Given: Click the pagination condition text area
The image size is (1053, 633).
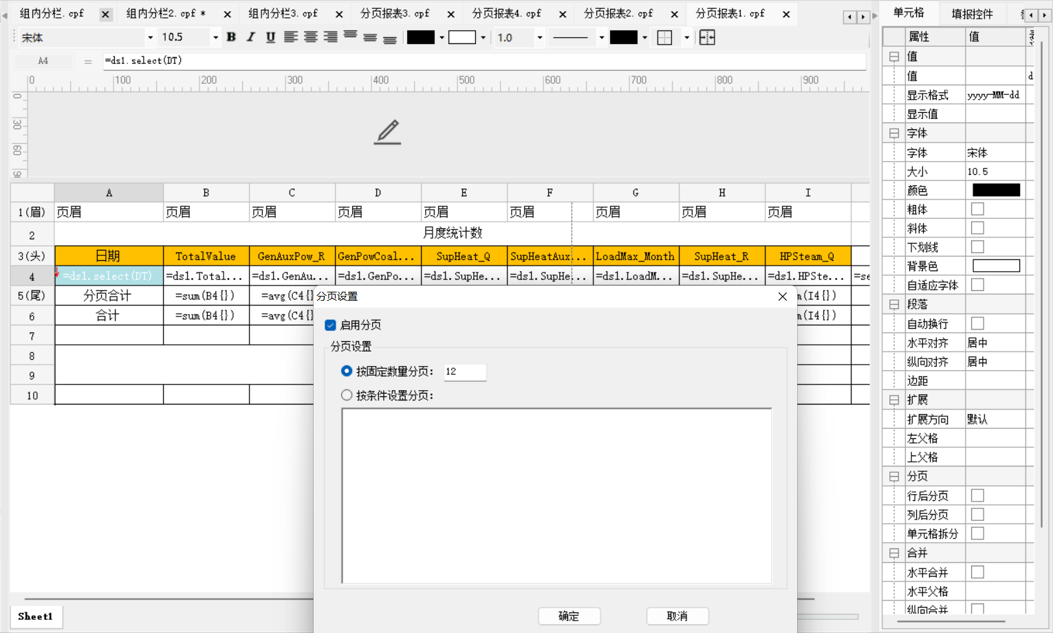Looking at the screenshot, I should (x=556, y=496).
